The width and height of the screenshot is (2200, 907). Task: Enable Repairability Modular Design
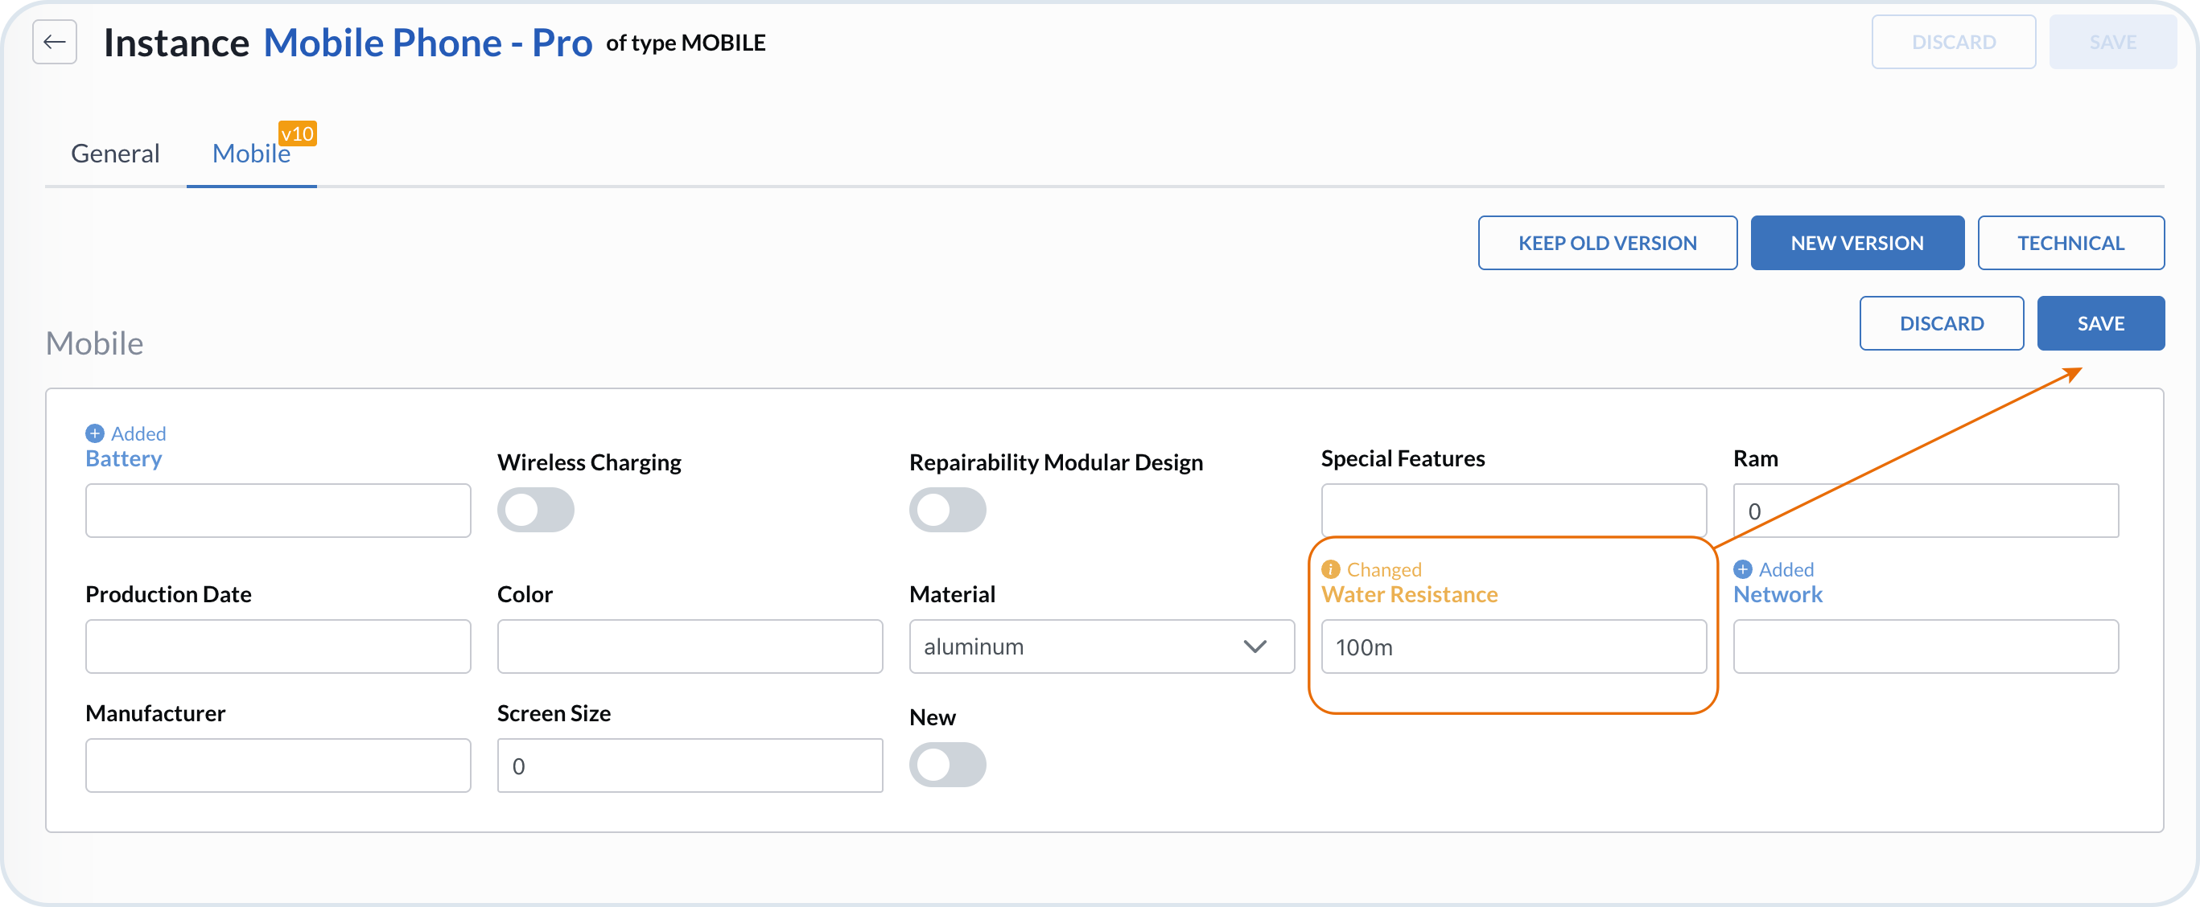point(948,510)
